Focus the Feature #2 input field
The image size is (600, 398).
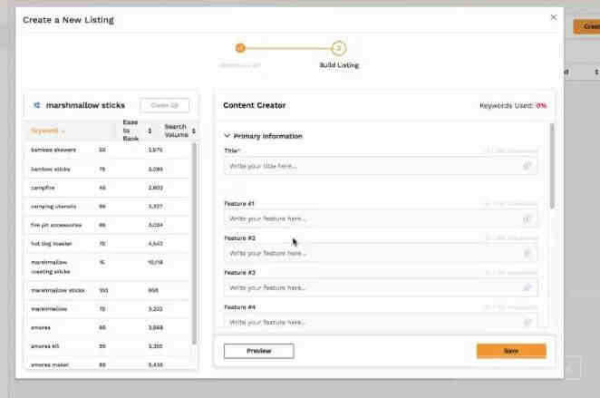381,253
